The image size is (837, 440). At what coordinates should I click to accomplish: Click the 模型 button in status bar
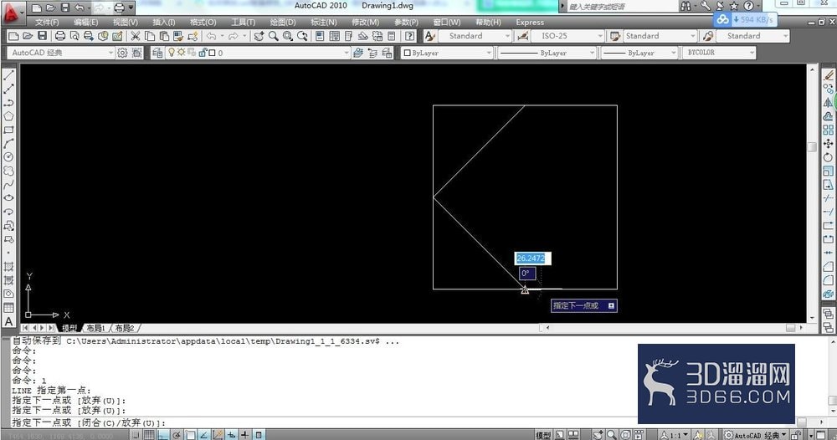[543, 435]
